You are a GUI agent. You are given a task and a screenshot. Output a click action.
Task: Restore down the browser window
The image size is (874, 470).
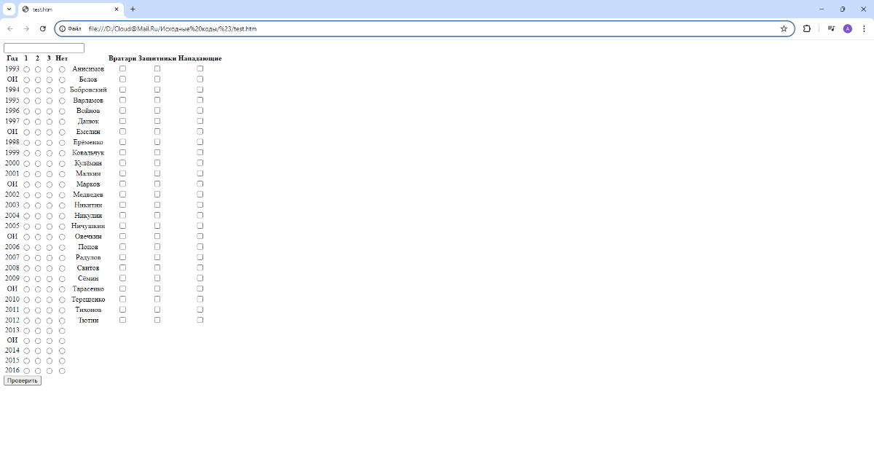point(843,9)
